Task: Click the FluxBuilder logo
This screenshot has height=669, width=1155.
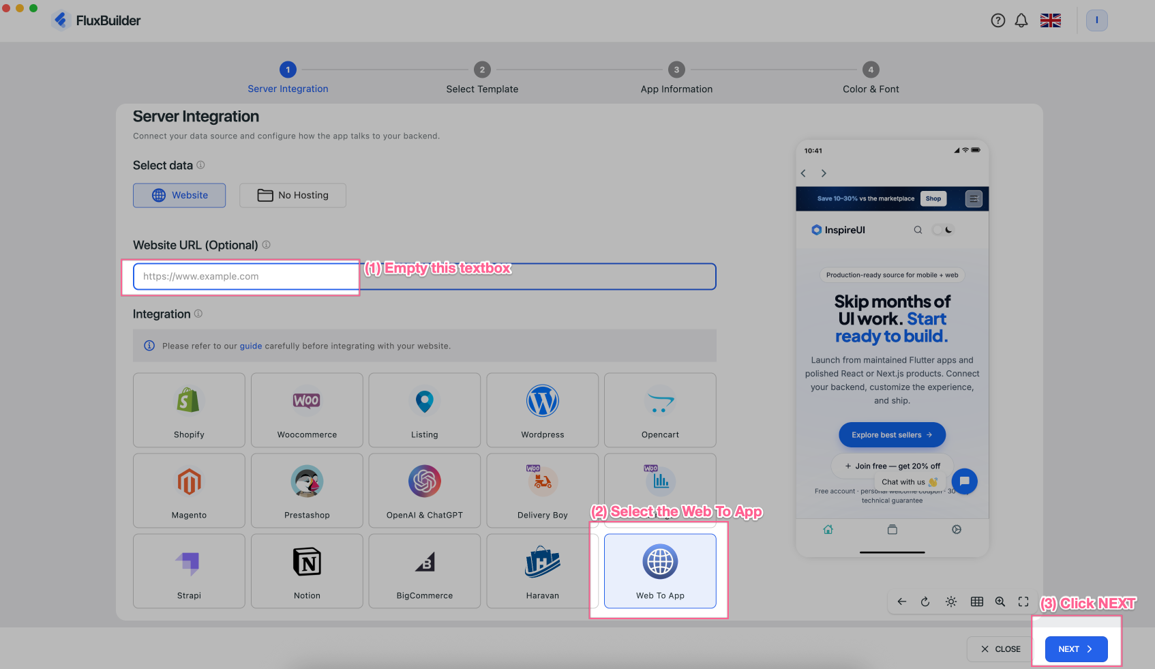Action: tap(96, 20)
